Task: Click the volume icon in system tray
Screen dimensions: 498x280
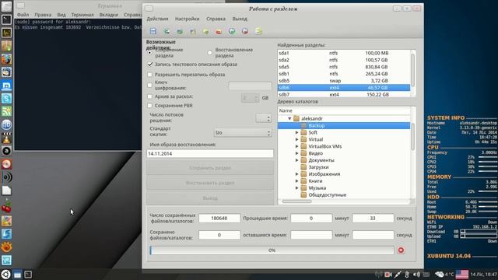Action: [416, 275]
